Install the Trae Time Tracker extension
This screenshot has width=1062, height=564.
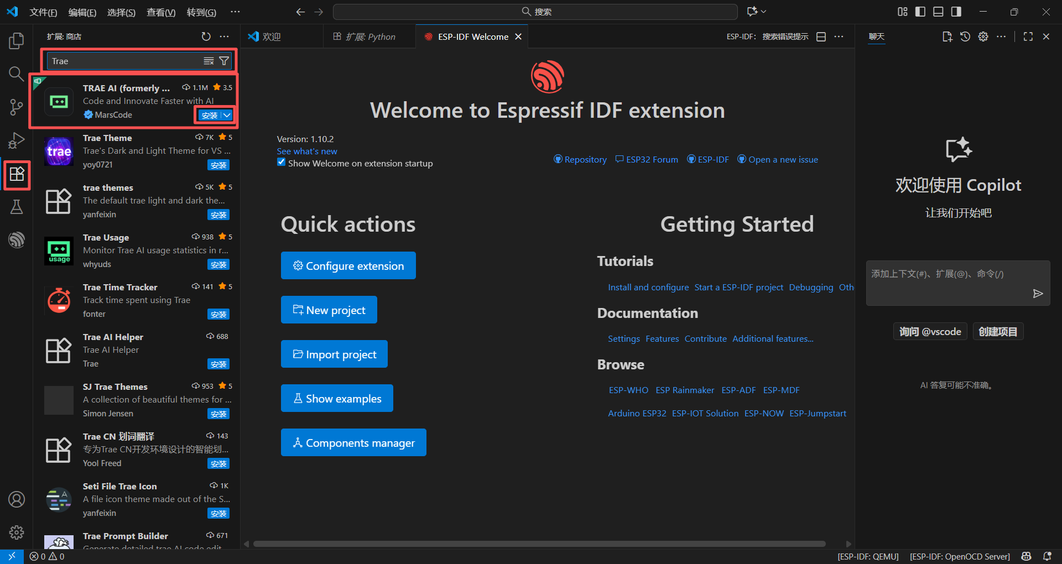tap(218, 314)
